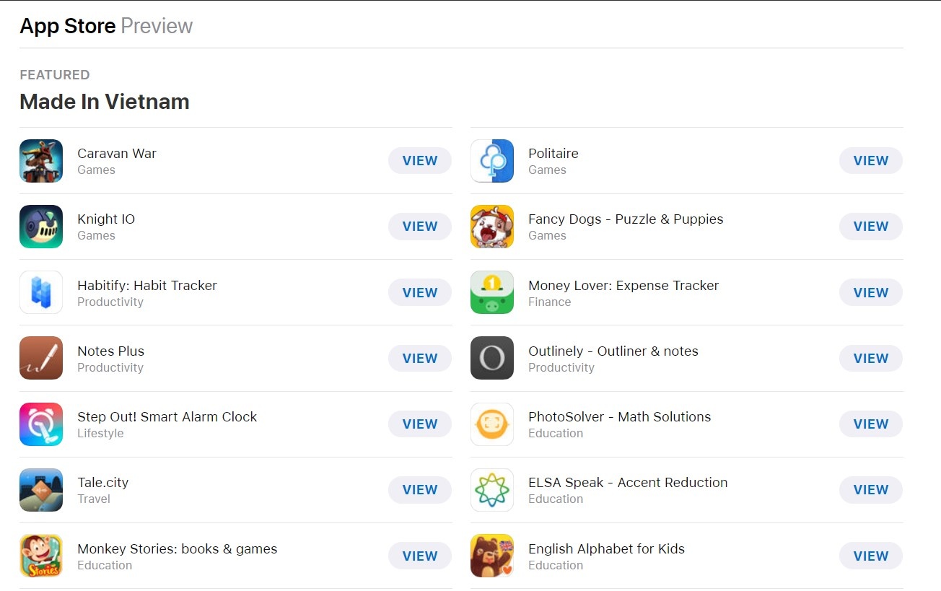Select the Notes Plus app icon

[41, 358]
